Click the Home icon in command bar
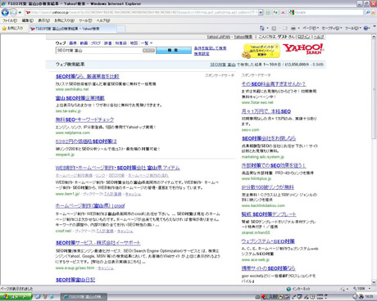The width and height of the screenshot is (377, 301). click(x=262, y=28)
